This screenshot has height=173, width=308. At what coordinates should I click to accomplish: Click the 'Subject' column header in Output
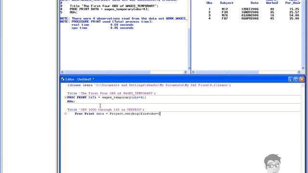pyautogui.click(x=227, y=3)
